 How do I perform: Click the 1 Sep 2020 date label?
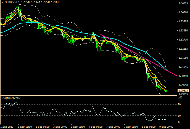(7, 127)
